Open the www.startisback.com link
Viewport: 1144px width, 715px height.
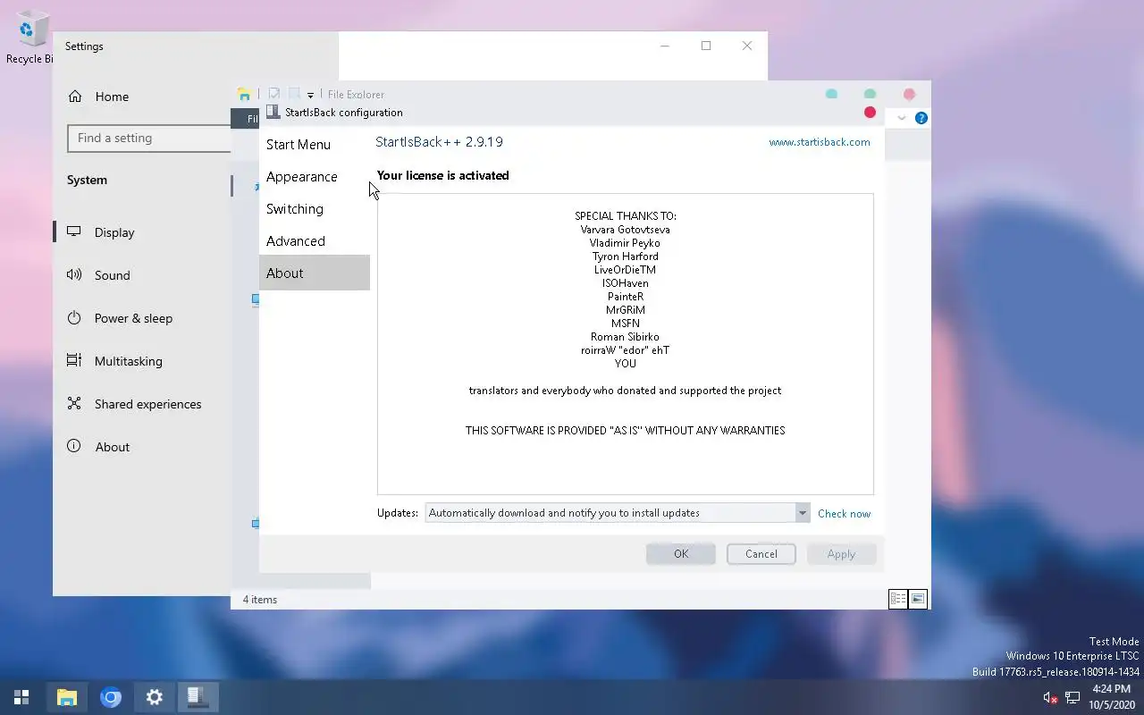coord(820,142)
